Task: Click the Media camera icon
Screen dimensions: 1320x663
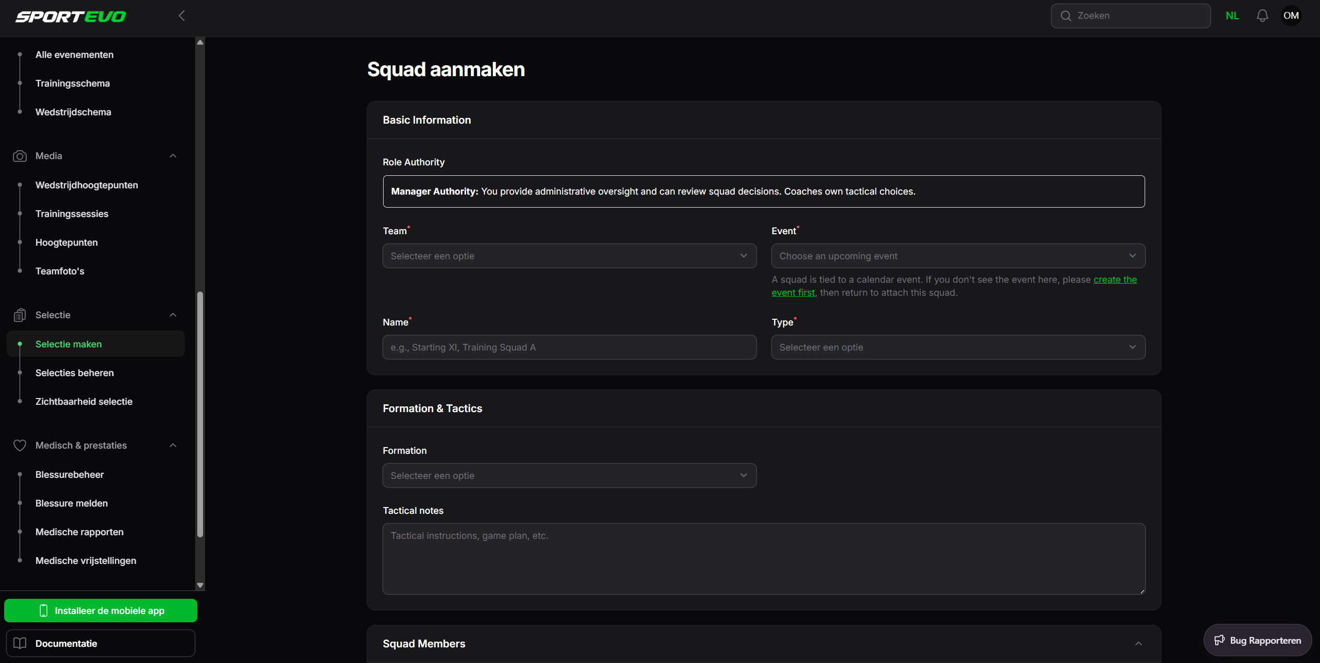Action: pos(20,156)
